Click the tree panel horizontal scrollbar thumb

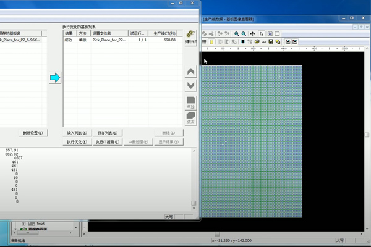tap(27, 233)
